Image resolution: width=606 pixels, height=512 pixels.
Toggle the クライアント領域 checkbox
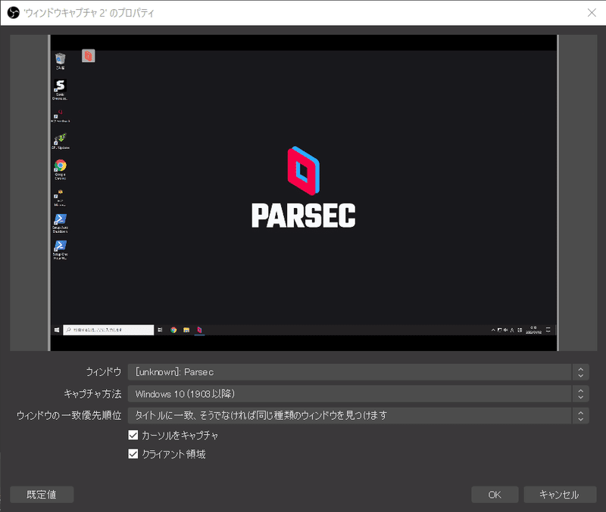[133, 454]
